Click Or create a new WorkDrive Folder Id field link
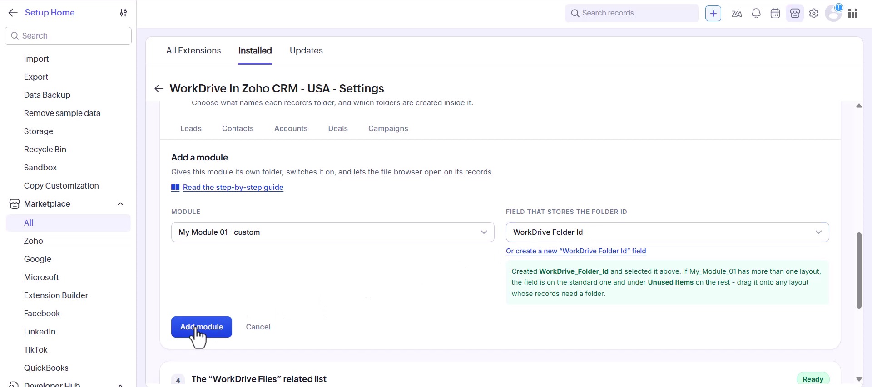 coord(576,251)
